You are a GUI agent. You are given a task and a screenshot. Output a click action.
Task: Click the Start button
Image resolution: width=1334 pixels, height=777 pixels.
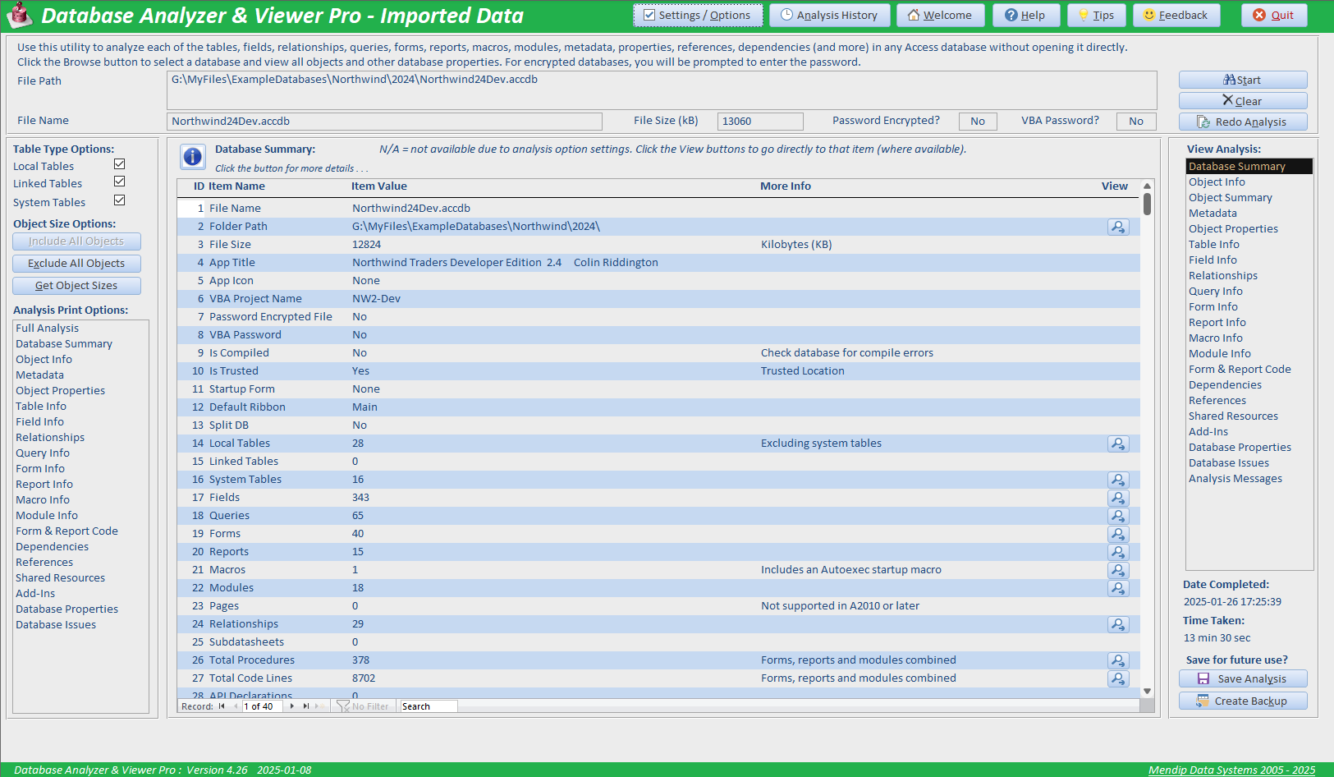pos(1243,80)
